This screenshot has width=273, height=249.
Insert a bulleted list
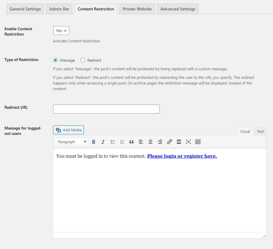click(113, 142)
